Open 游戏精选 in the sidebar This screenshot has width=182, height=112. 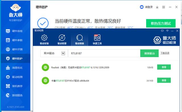(x=15, y=95)
